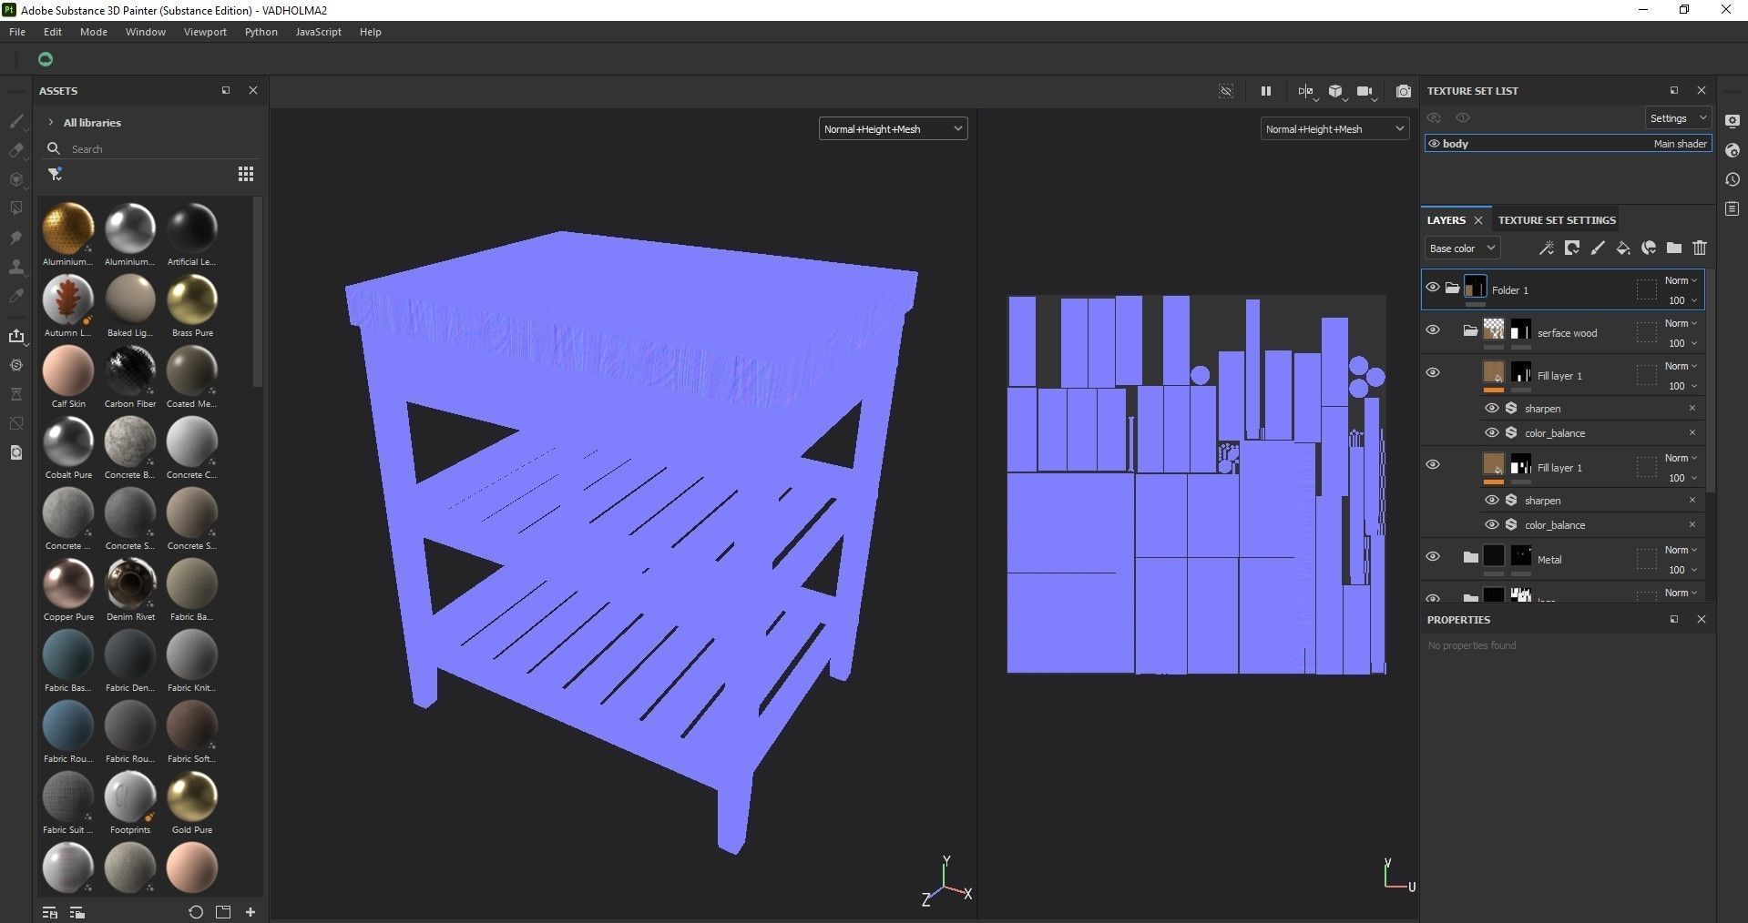Screen dimensions: 1748x923
Task: Open Texture Set List Settings dropdown
Action: coord(1678,118)
